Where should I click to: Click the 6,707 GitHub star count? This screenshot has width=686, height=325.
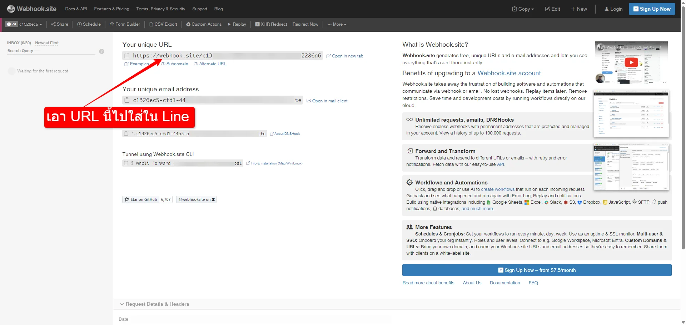click(166, 200)
